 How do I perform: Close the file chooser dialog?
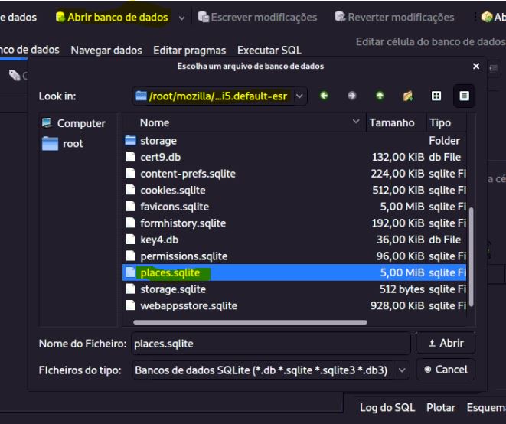(x=476, y=67)
